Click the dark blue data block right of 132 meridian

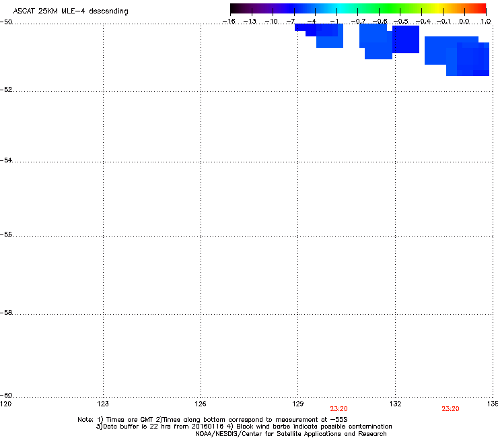pyautogui.click(x=406, y=39)
